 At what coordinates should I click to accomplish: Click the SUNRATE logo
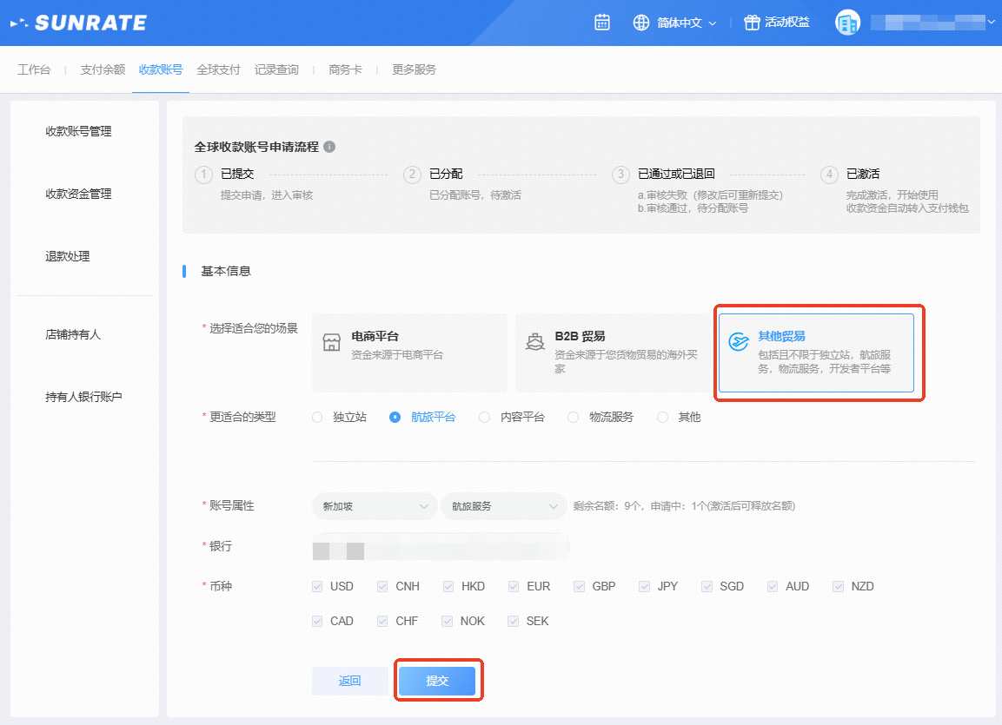pyautogui.click(x=78, y=23)
